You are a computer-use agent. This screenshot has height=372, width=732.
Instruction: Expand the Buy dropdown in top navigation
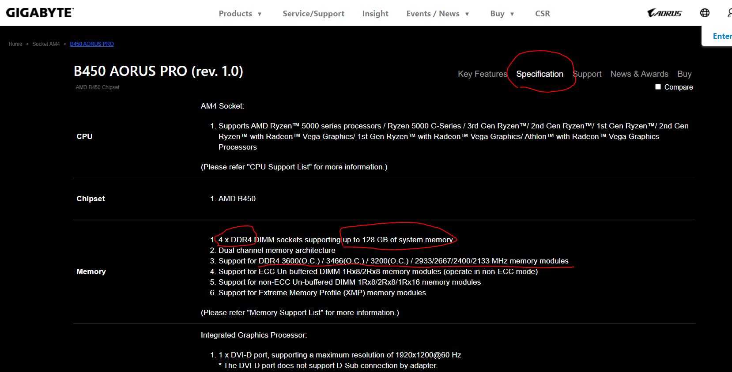pos(502,14)
